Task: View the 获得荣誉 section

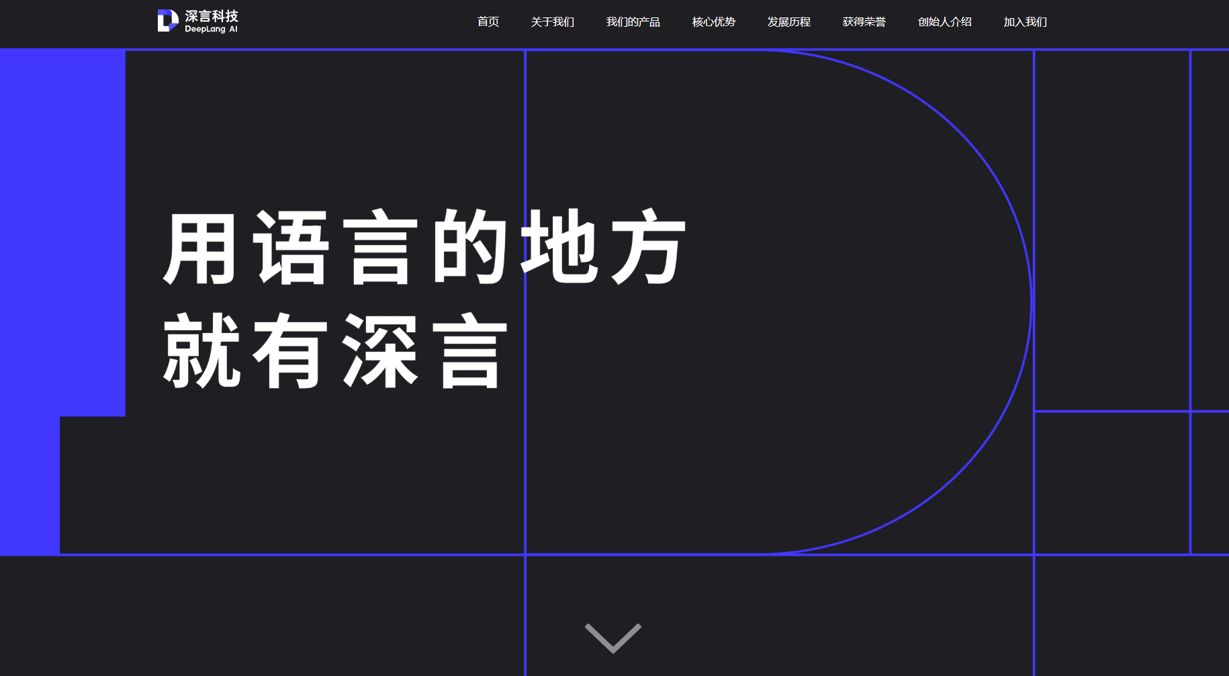Action: [x=864, y=21]
